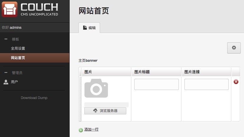The height and width of the screenshot is (137, 244).
Task: Click the row drag handle beside camera
Action: coord(80,99)
